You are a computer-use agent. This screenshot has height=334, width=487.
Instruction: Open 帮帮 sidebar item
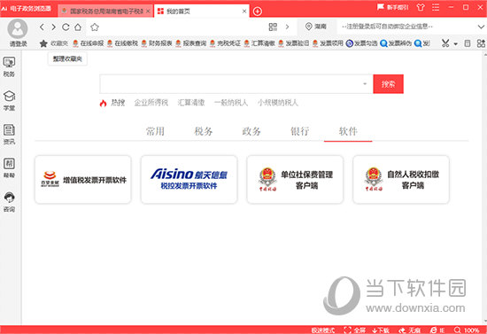(x=9, y=168)
